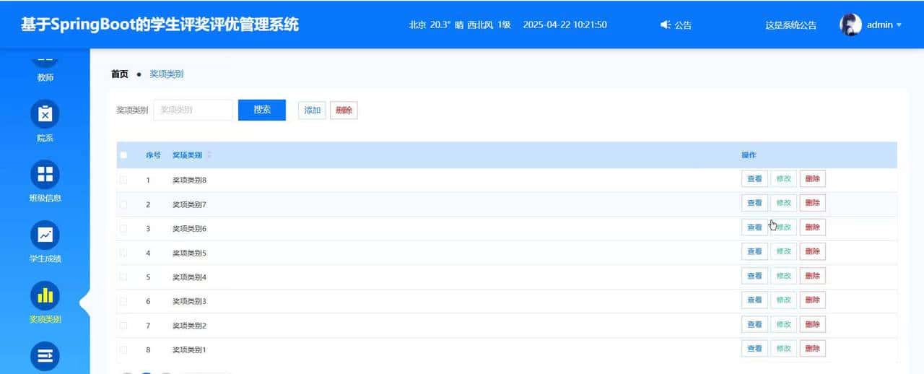Click the admin avatar picture
This screenshot has width=924, height=374.
pyautogui.click(x=851, y=25)
